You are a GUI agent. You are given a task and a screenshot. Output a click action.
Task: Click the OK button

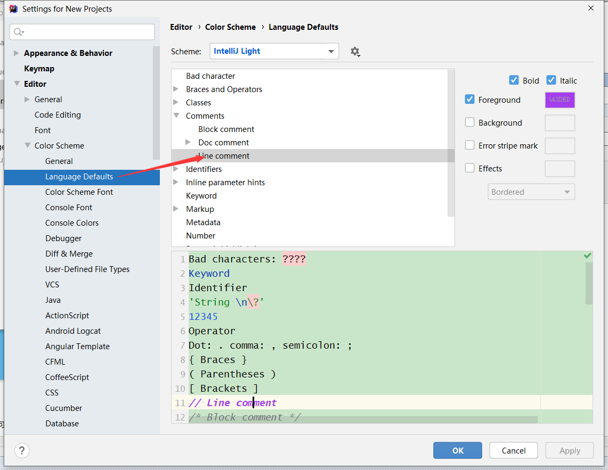pos(458,450)
